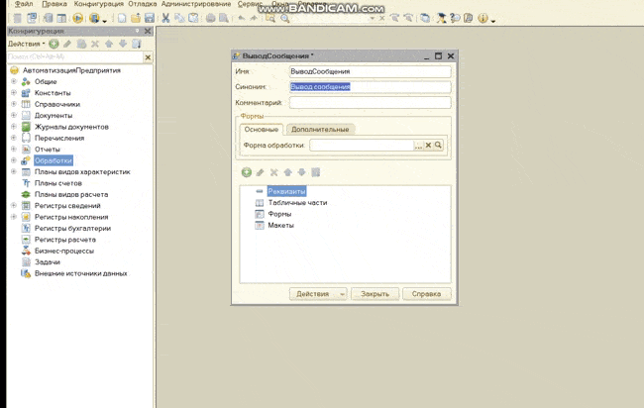Click the Справка button
The height and width of the screenshot is (408, 644).
pyautogui.click(x=426, y=294)
